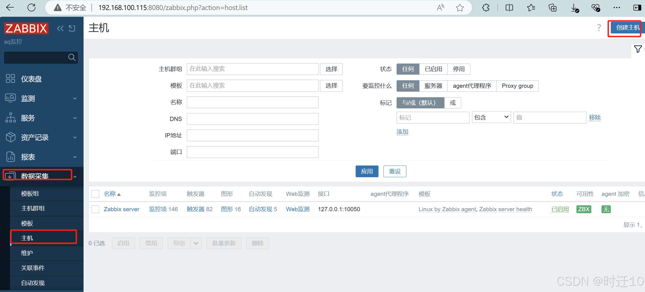Open the browser sidebar icon

pyautogui.click(x=637, y=8)
